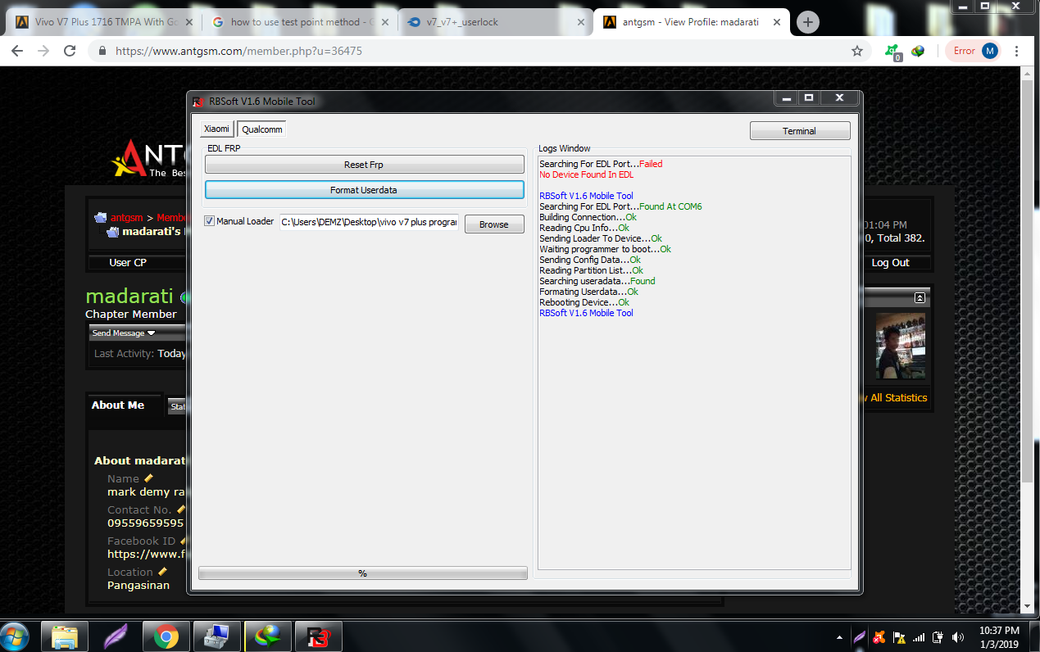Click the Error button in Chrome toolbar
Viewport: 1040px width, 652px height.
click(965, 51)
